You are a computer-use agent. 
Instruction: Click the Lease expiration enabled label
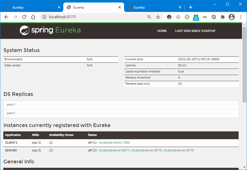[143, 72]
